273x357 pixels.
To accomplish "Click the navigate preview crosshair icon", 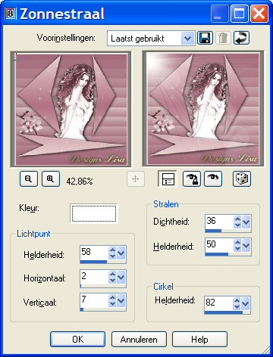I will pyautogui.click(x=136, y=179).
